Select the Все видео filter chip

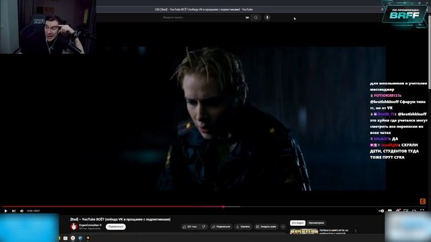298,223
